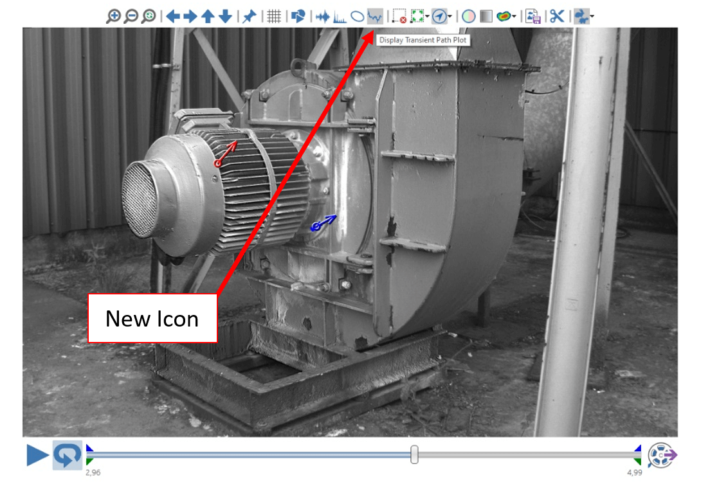Click the playback position slider handle
Viewport: 701px width, 484px height.
coord(414,454)
